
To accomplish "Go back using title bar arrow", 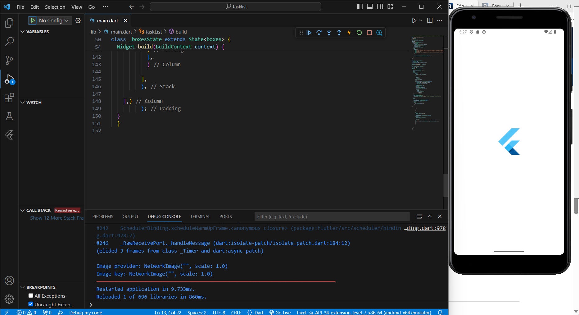I will (132, 7).
